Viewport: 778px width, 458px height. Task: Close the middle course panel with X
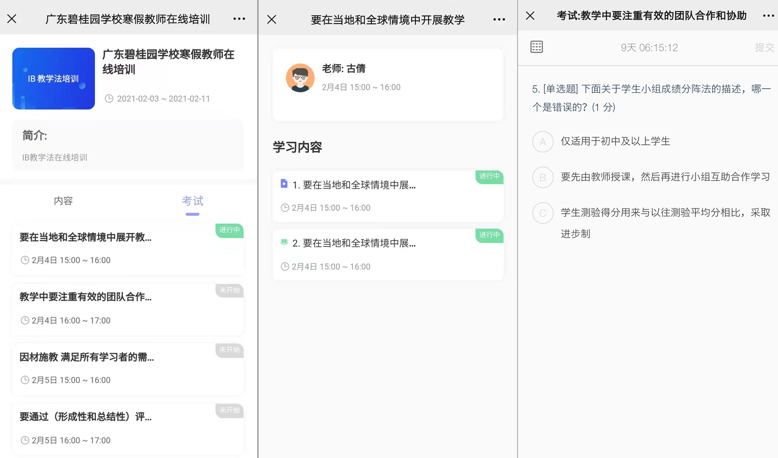click(x=272, y=20)
